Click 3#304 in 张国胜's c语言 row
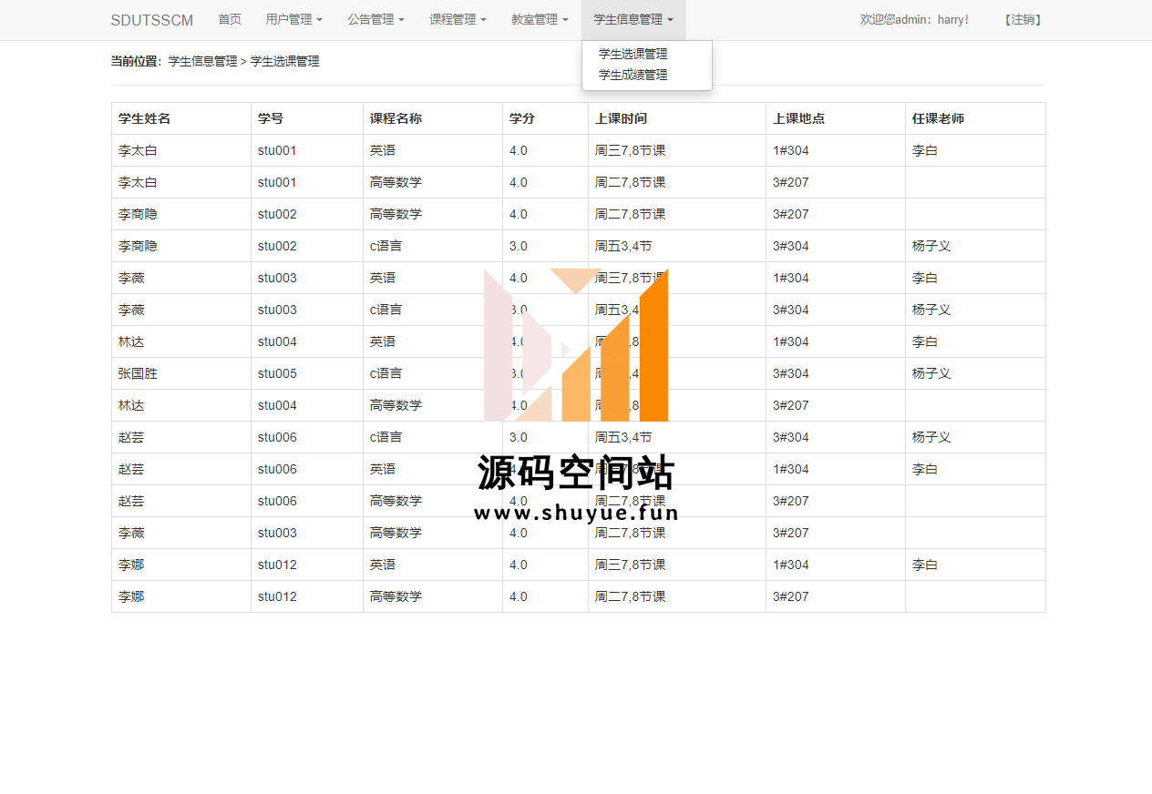 [x=790, y=373]
